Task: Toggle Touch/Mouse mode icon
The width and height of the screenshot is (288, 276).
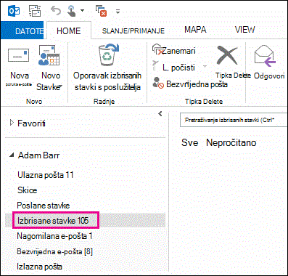Action: tap(72, 11)
